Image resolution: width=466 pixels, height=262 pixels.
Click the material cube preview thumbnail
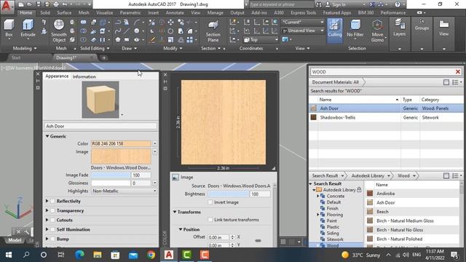coord(100,100)
